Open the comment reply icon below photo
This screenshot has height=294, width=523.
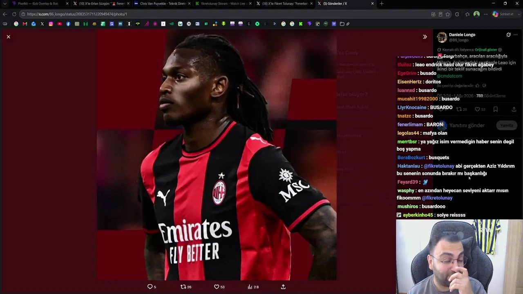click(x=152, y=287)
